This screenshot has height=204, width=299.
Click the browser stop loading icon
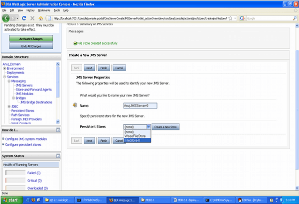(x=31, y=18)
